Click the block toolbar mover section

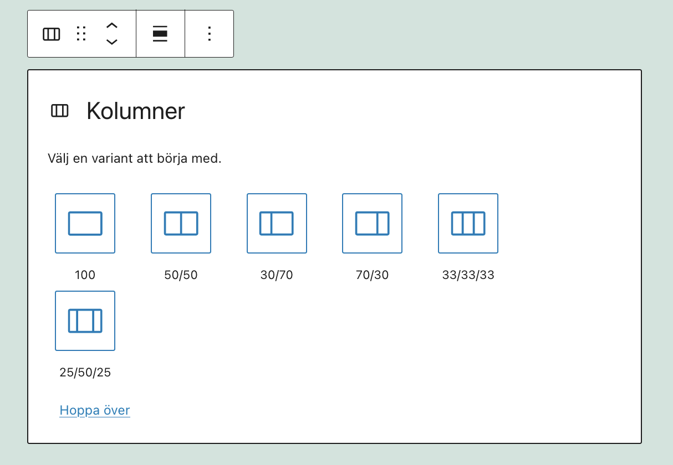coord(111,34)
